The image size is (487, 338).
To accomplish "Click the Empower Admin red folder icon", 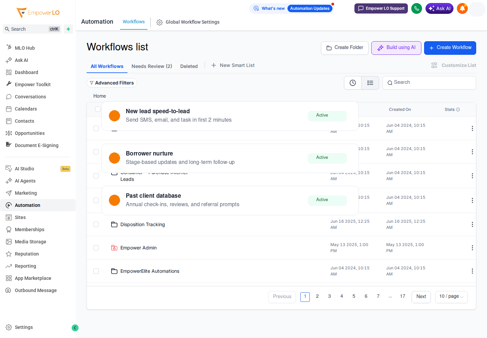I will (x=114, y=248).
